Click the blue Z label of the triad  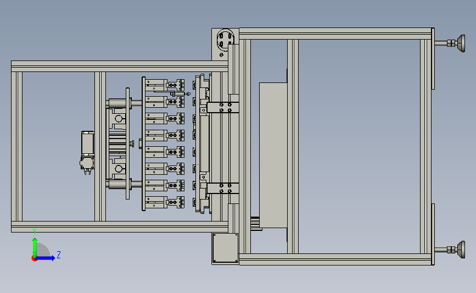[59, 255]
